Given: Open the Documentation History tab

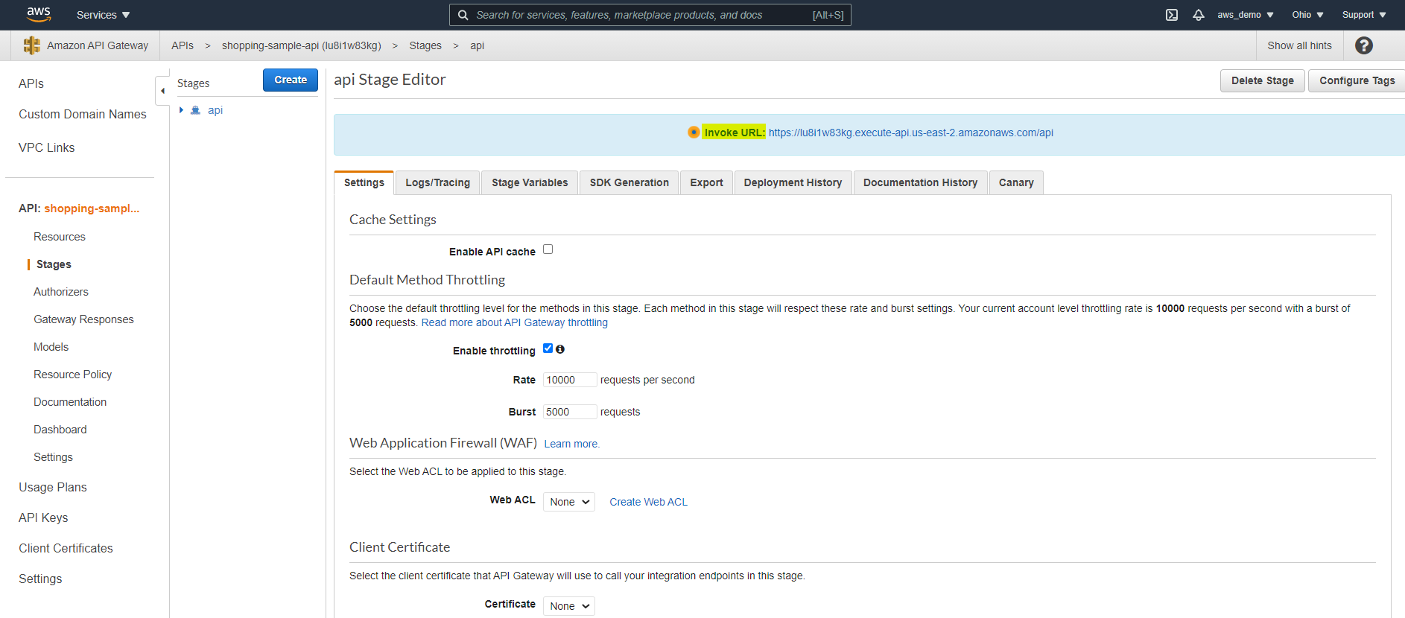Looking at the screenshot, I should click(x=920, y=182).
